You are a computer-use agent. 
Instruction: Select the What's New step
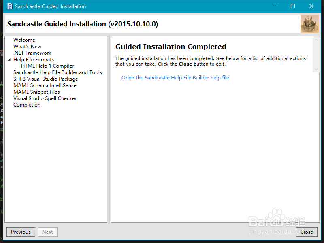pos(27,47)
